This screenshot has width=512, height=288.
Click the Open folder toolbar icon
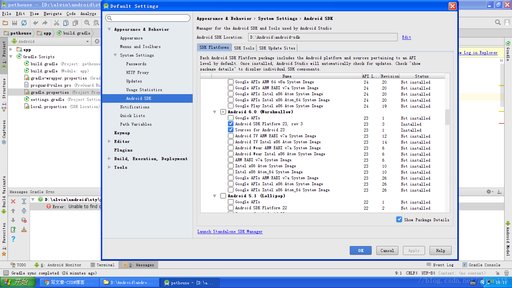point(5,23)
